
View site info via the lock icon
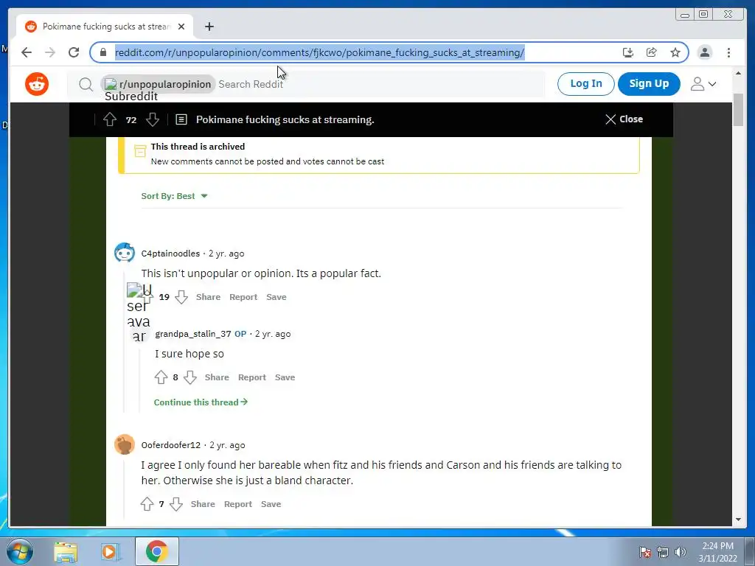pyautogui.click(x=103, y=52)
